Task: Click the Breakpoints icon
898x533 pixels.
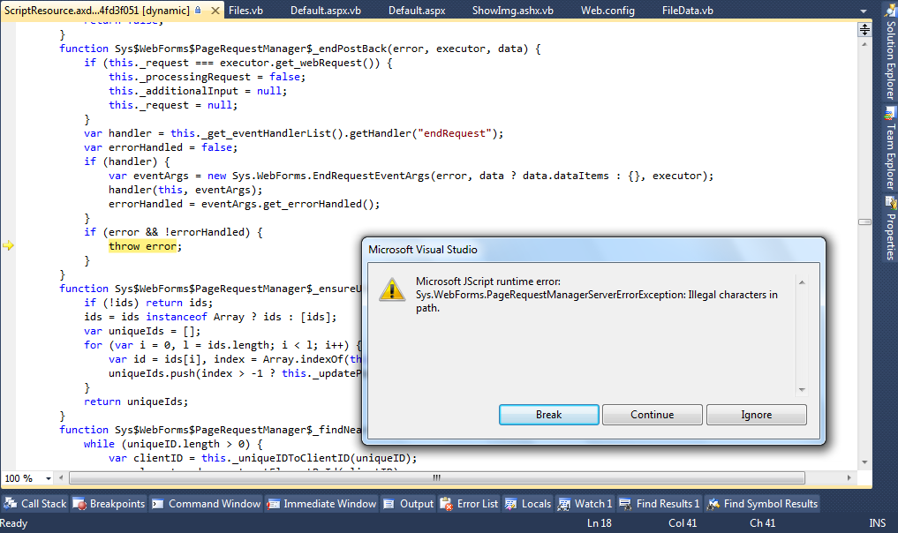Action: 79,504
